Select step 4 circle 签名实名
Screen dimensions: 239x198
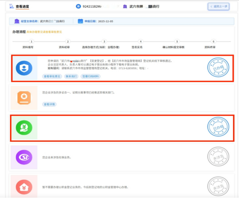tap(141, 41)
